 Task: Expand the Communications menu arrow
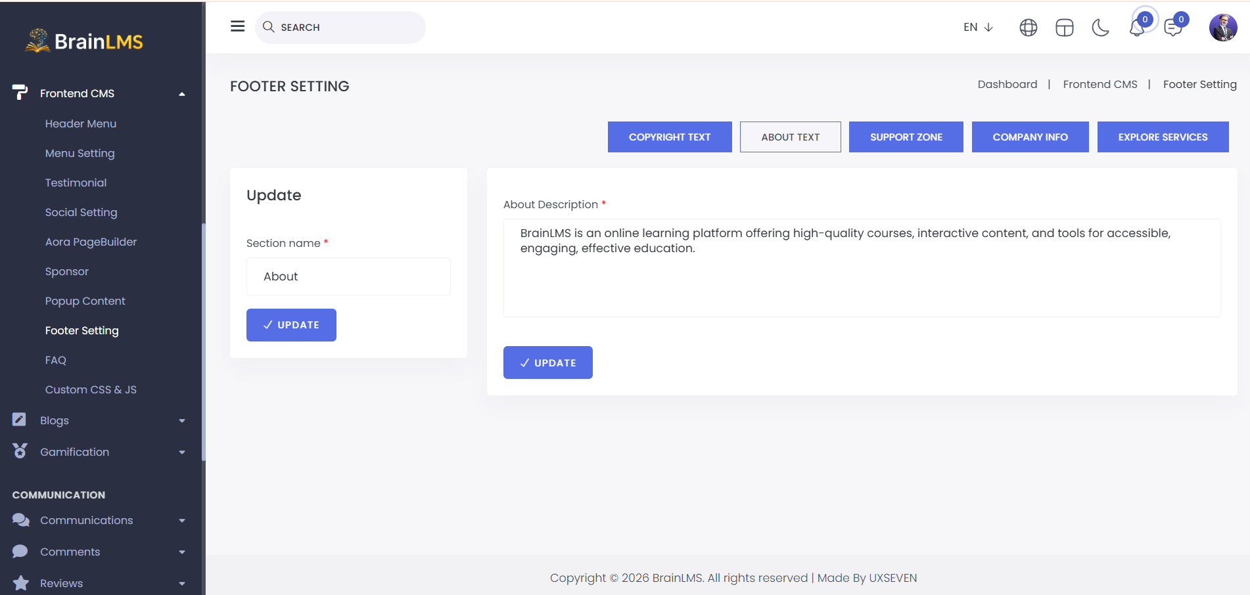tap(182, 521)
